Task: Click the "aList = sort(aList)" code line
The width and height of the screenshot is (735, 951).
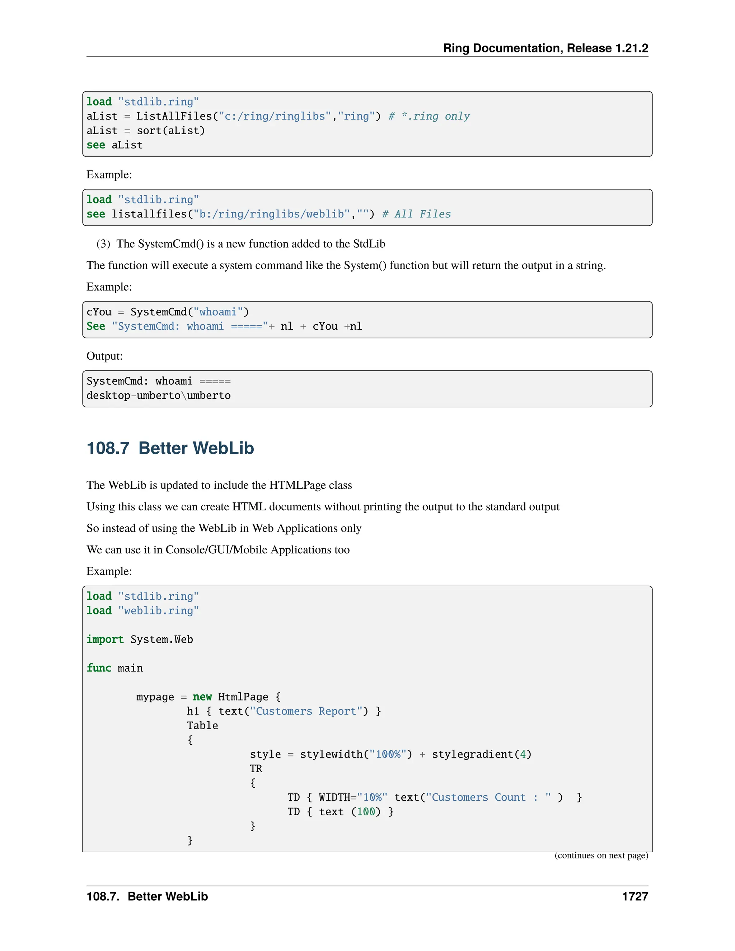Action: [x=145, y=131]
